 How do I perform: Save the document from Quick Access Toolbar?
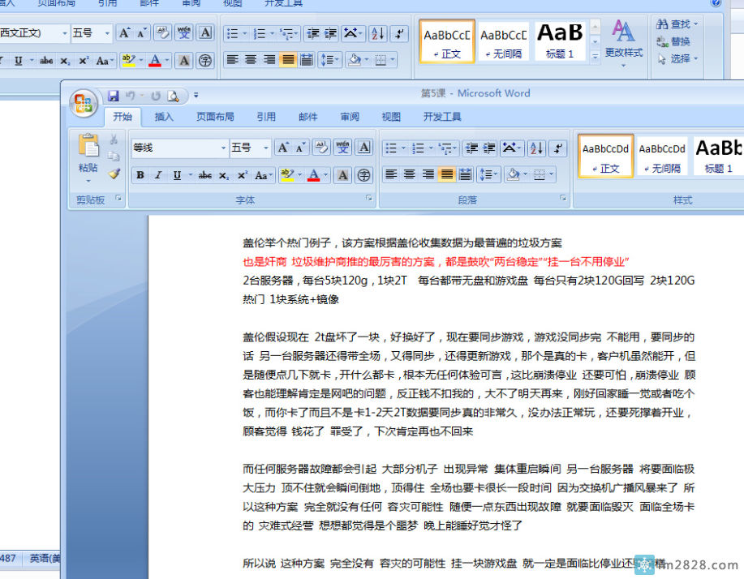point(113,95)
